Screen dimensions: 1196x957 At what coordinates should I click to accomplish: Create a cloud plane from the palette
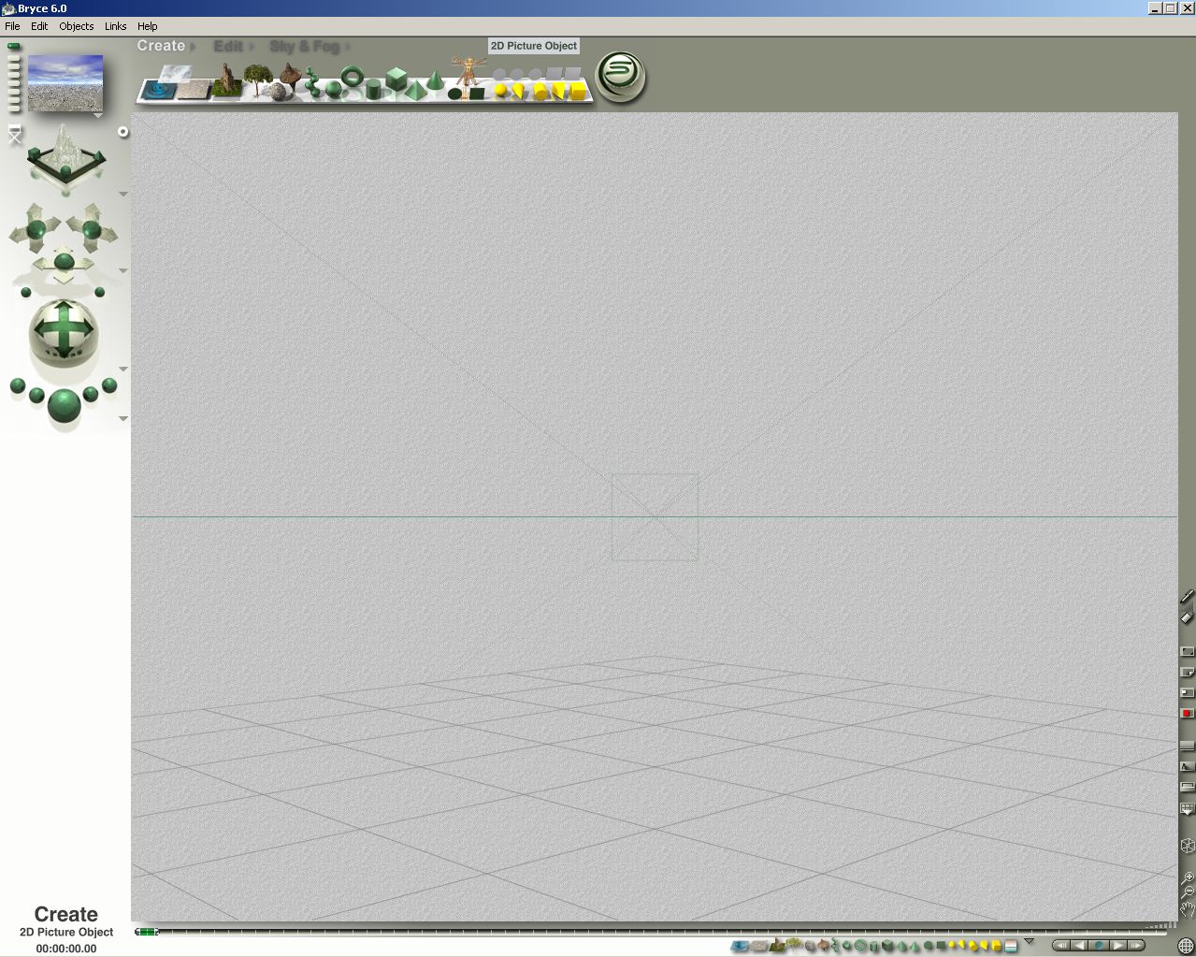coord(176,73)
